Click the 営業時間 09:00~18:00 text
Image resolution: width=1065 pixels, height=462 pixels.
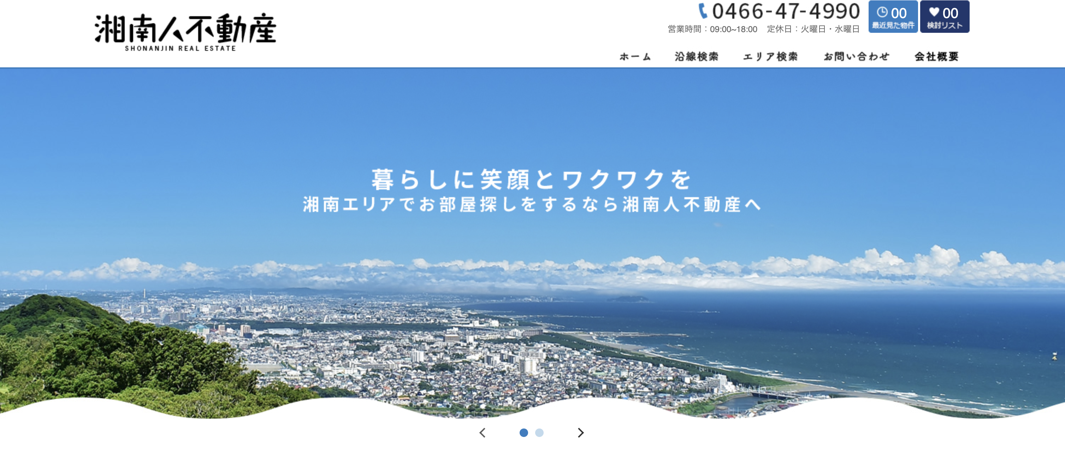pos(712,29)
